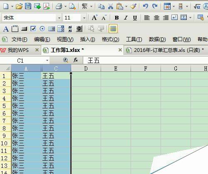Insert a list box control
This screenshot has width=208, height=174.
pos(52,29)
